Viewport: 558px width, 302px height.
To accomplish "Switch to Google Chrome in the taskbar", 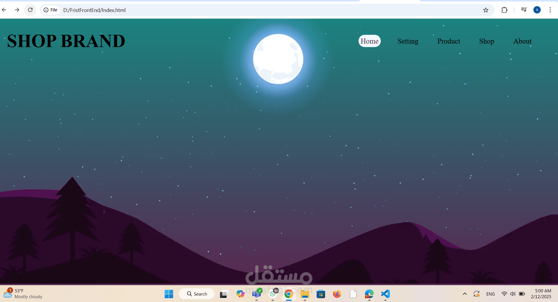I will 289,294.
